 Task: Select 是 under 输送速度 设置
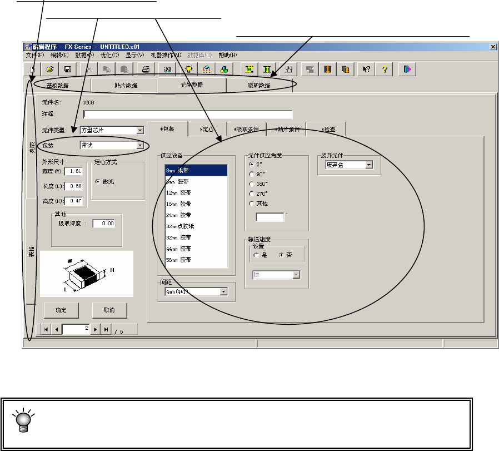pos(257,255)
